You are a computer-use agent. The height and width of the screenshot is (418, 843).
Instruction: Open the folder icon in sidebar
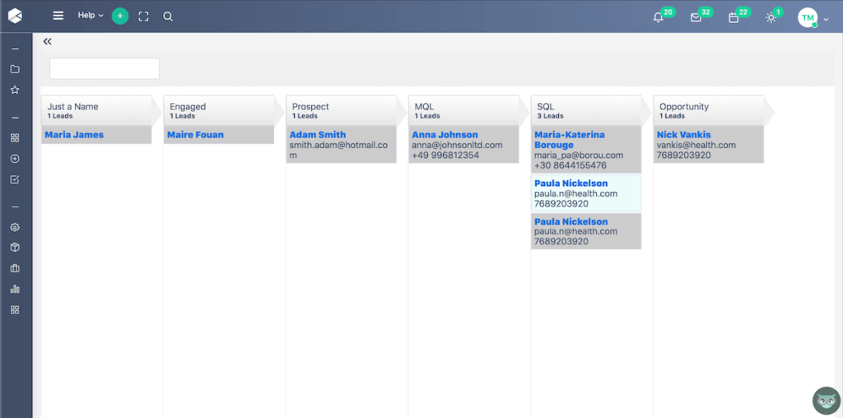[15, 69]
